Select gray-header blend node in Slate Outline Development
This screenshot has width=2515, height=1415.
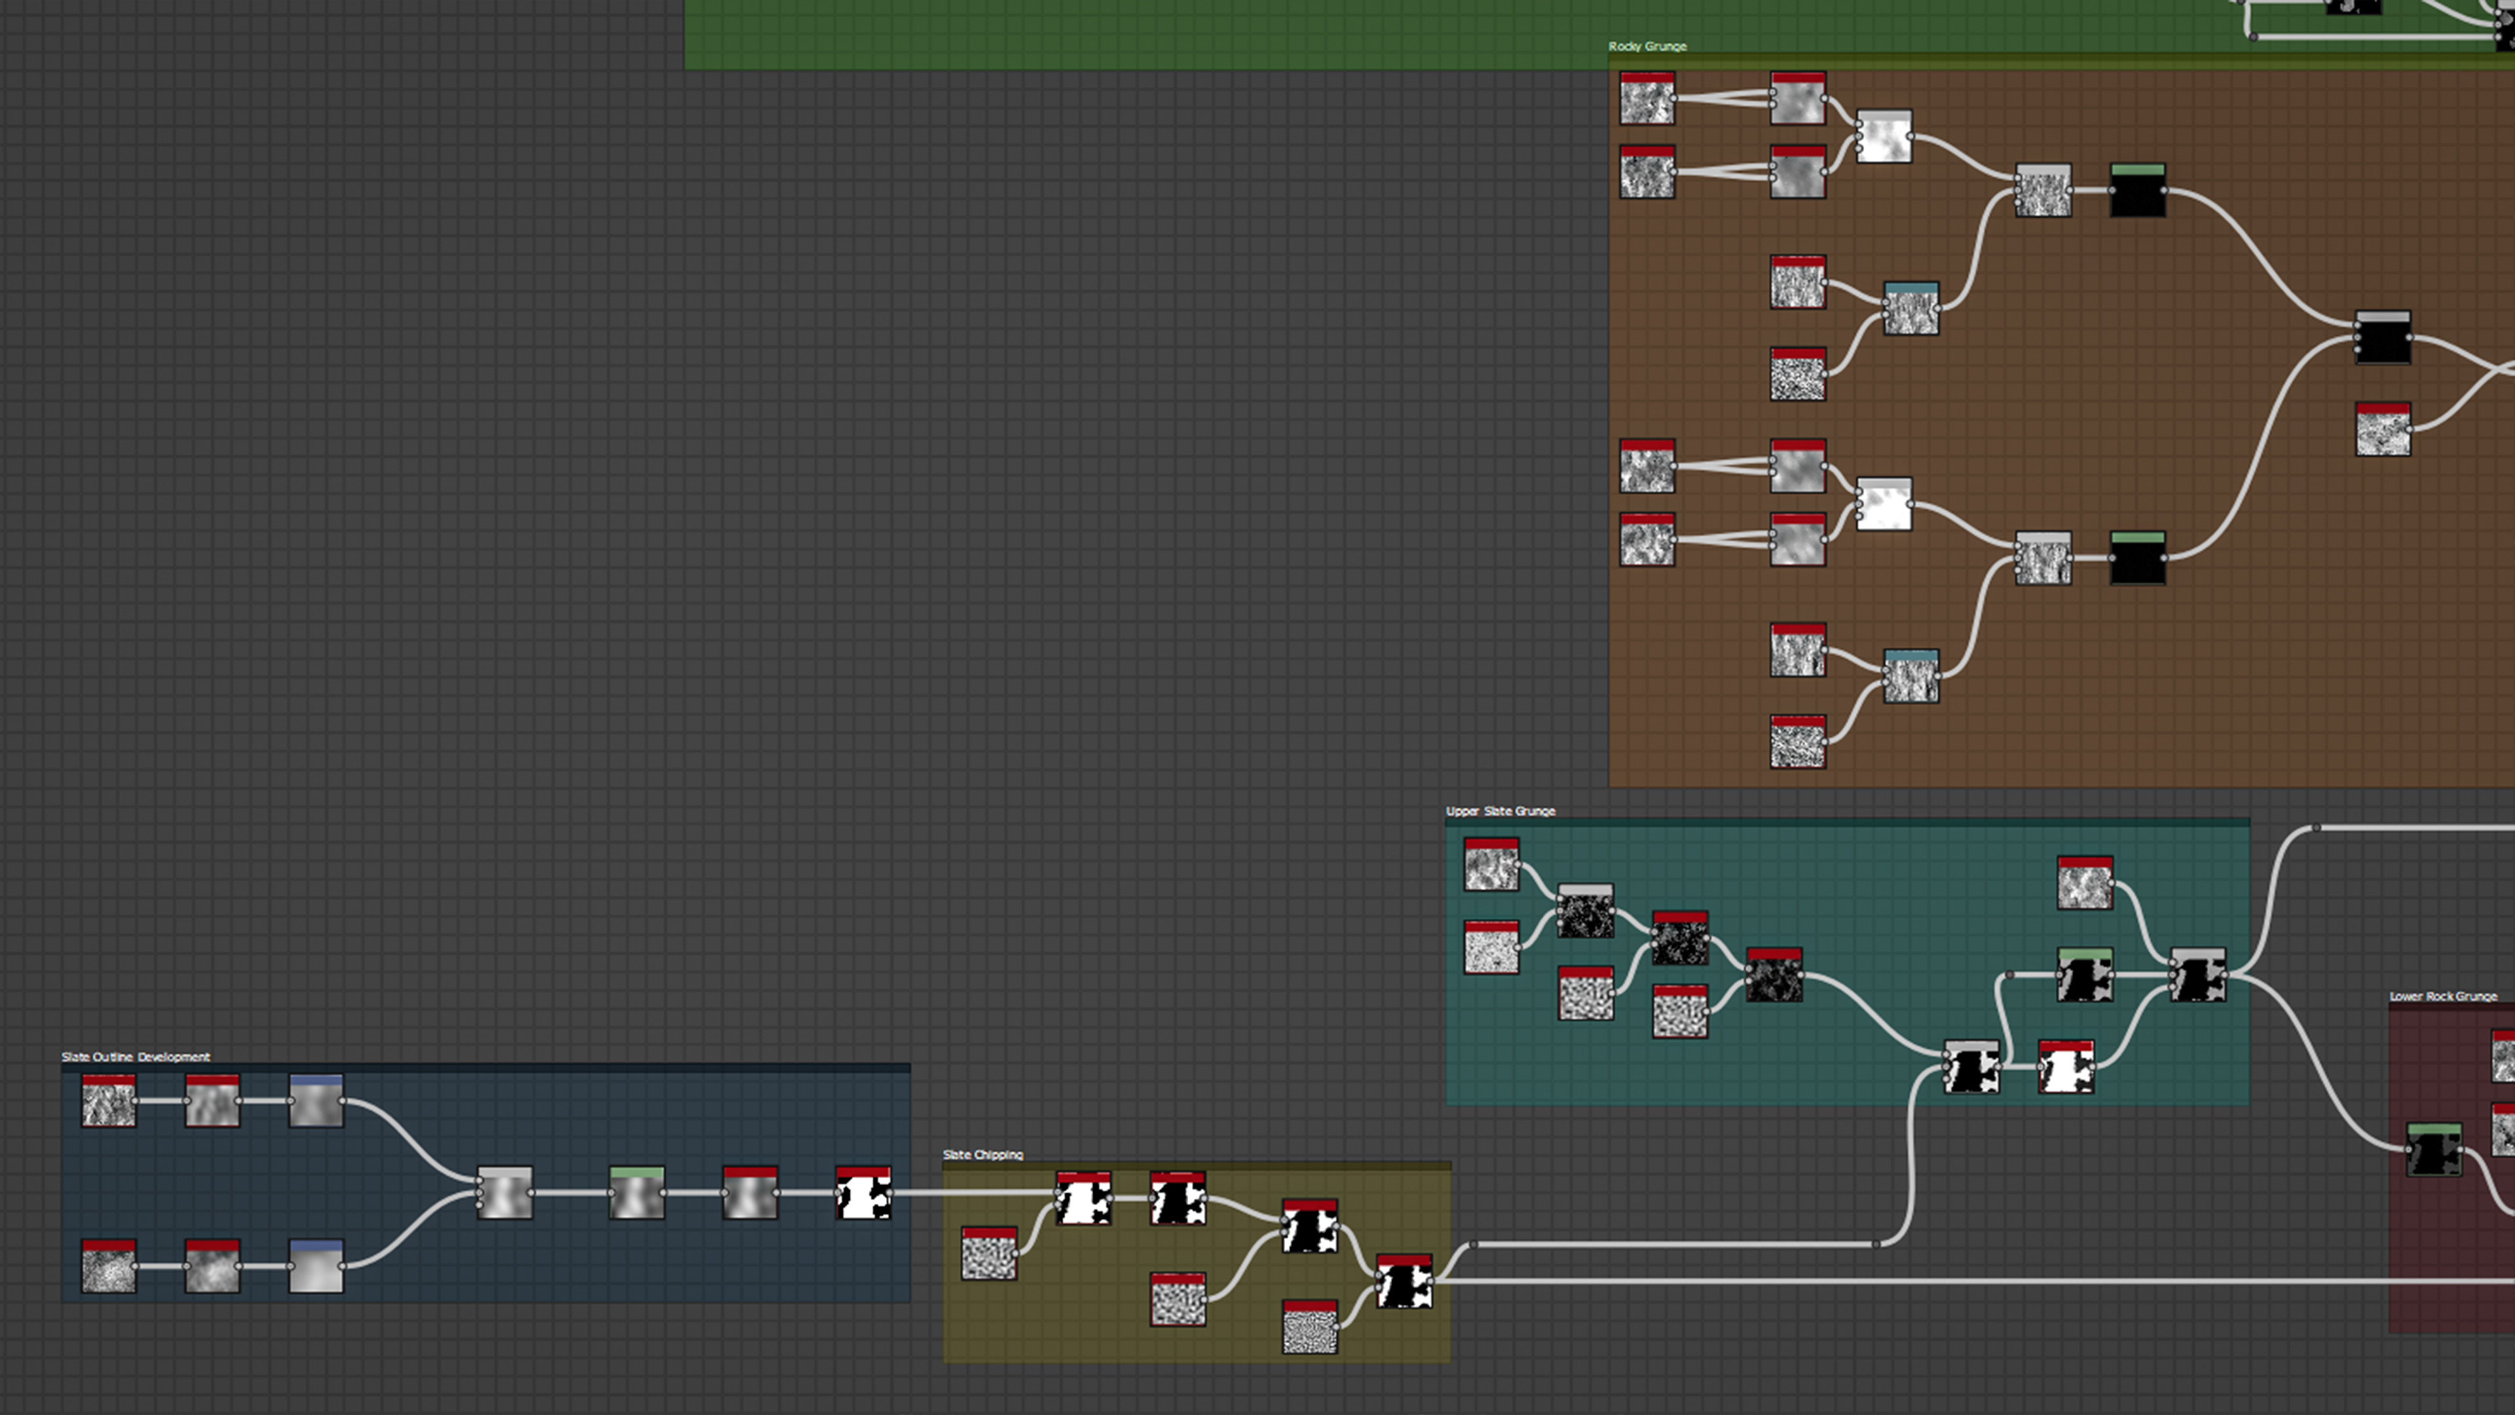[x=505, y=1192]
